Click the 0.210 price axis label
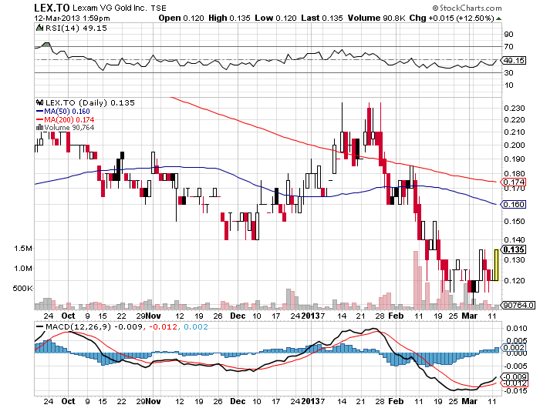The width and height of the screenshot is (540, 408). coord(515,132)
